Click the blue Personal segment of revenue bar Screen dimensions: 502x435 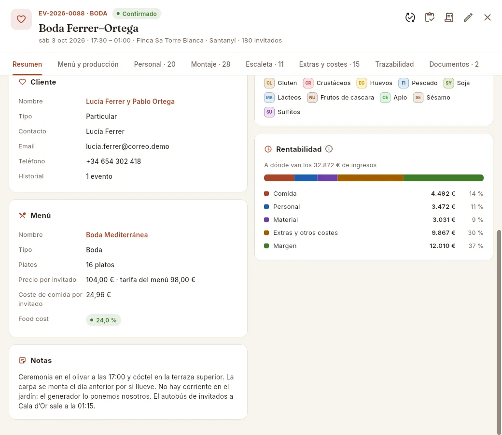pos(306,178)
